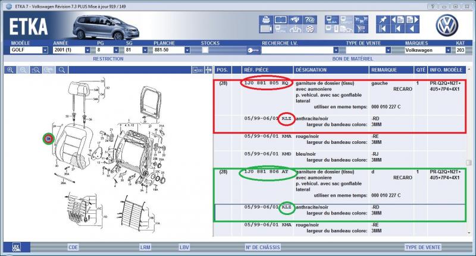Click the Qté column header

(x=421, y=70)
